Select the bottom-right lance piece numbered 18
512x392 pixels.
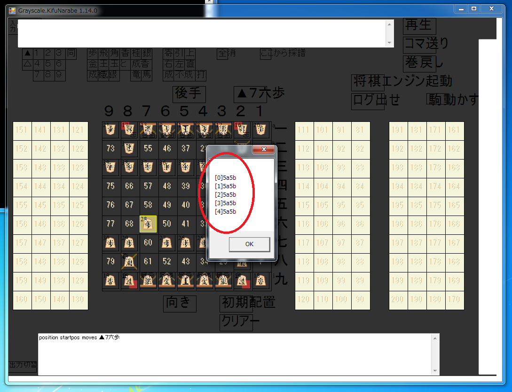point(261,280)
